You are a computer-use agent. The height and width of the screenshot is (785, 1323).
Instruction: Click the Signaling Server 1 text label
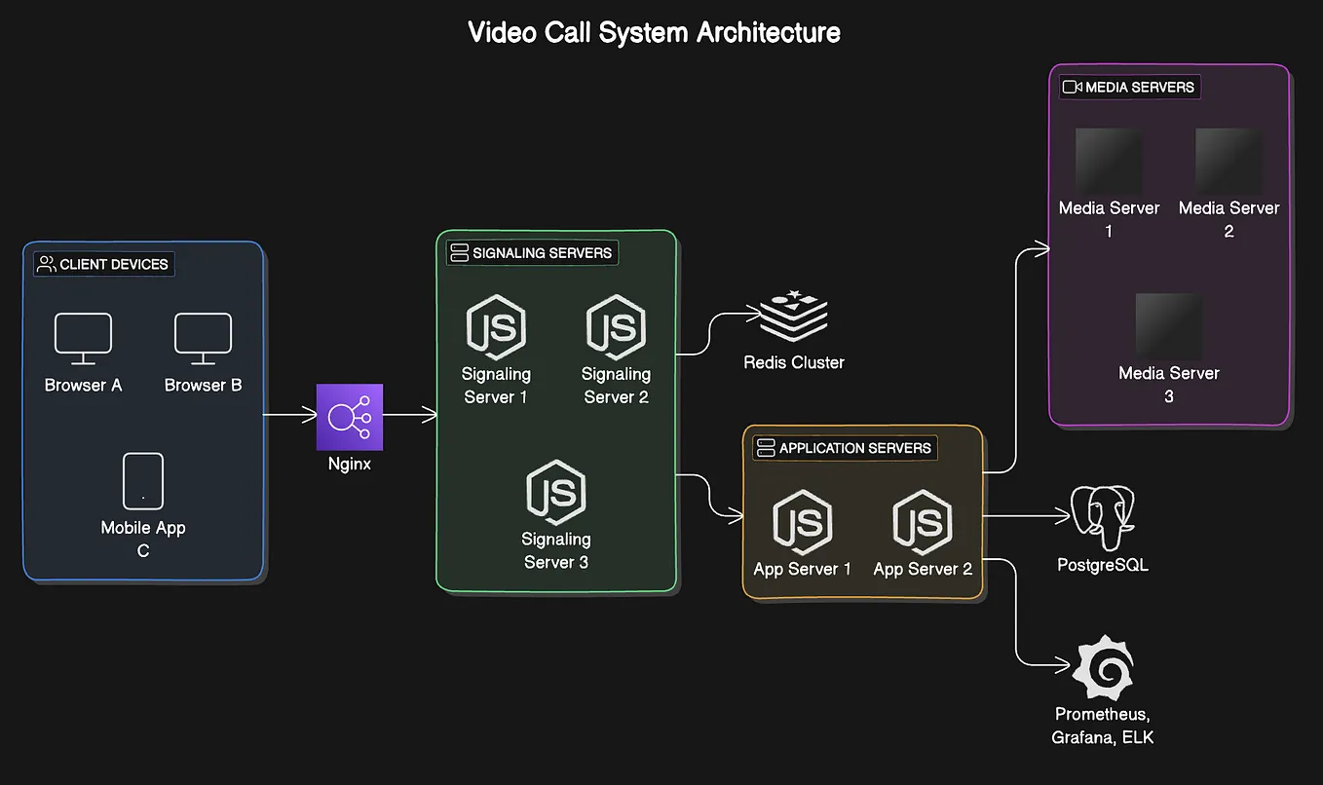point(497,386)
